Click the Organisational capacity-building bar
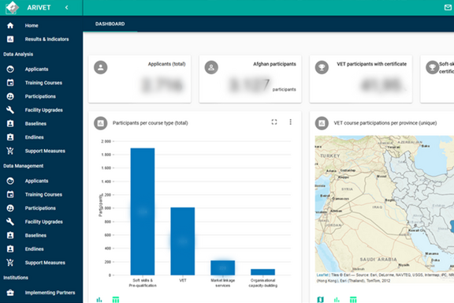The image size is (454, 303). point(262,272)
